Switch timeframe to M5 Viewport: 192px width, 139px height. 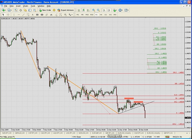[x=82, y=15]
